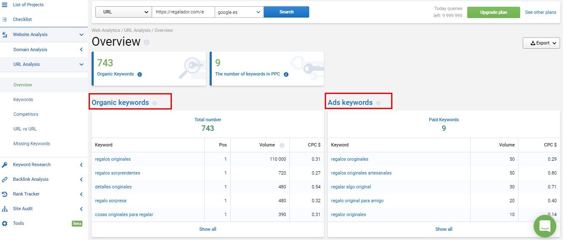Click the green Upgrade plan button
This screenshot has width=563, height=240.
tap(493, 12)
